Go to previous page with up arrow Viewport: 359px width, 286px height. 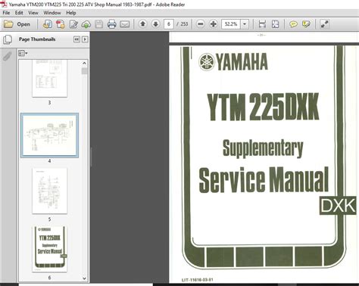(142, 24)
